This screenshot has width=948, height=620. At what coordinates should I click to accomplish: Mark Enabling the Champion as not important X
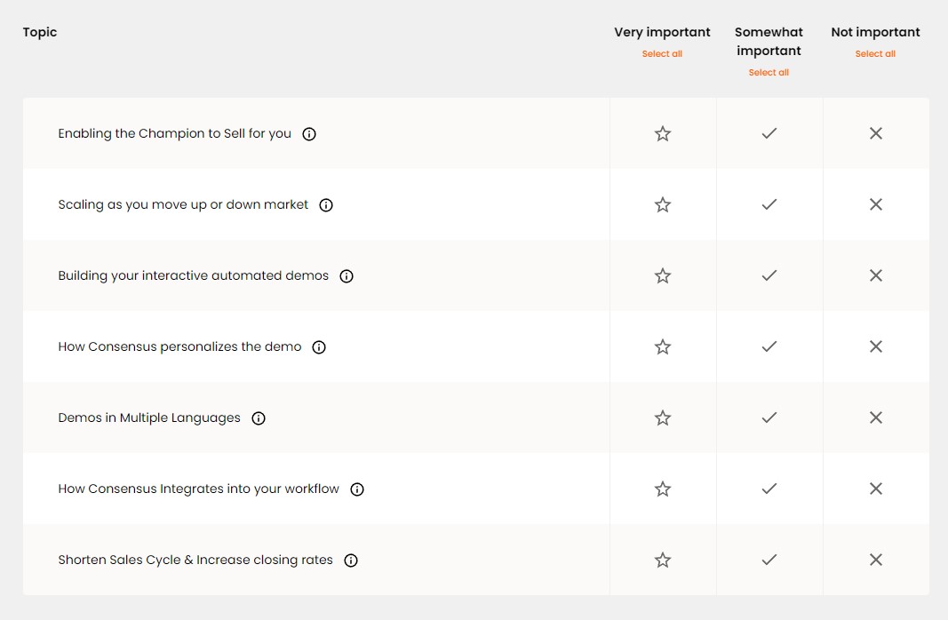click(x=875, y=133)
